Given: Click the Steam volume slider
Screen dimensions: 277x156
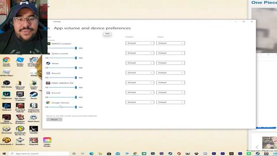Looking at the screenshot, I should click(63, 68).
